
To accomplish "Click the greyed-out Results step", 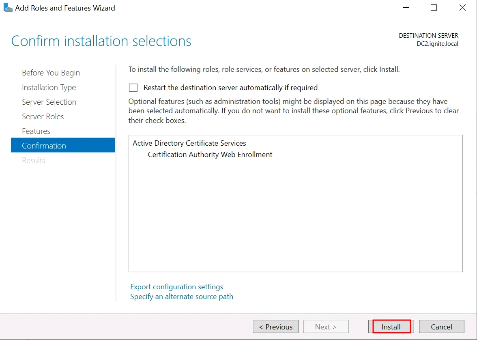I will (x=34, y=161).
